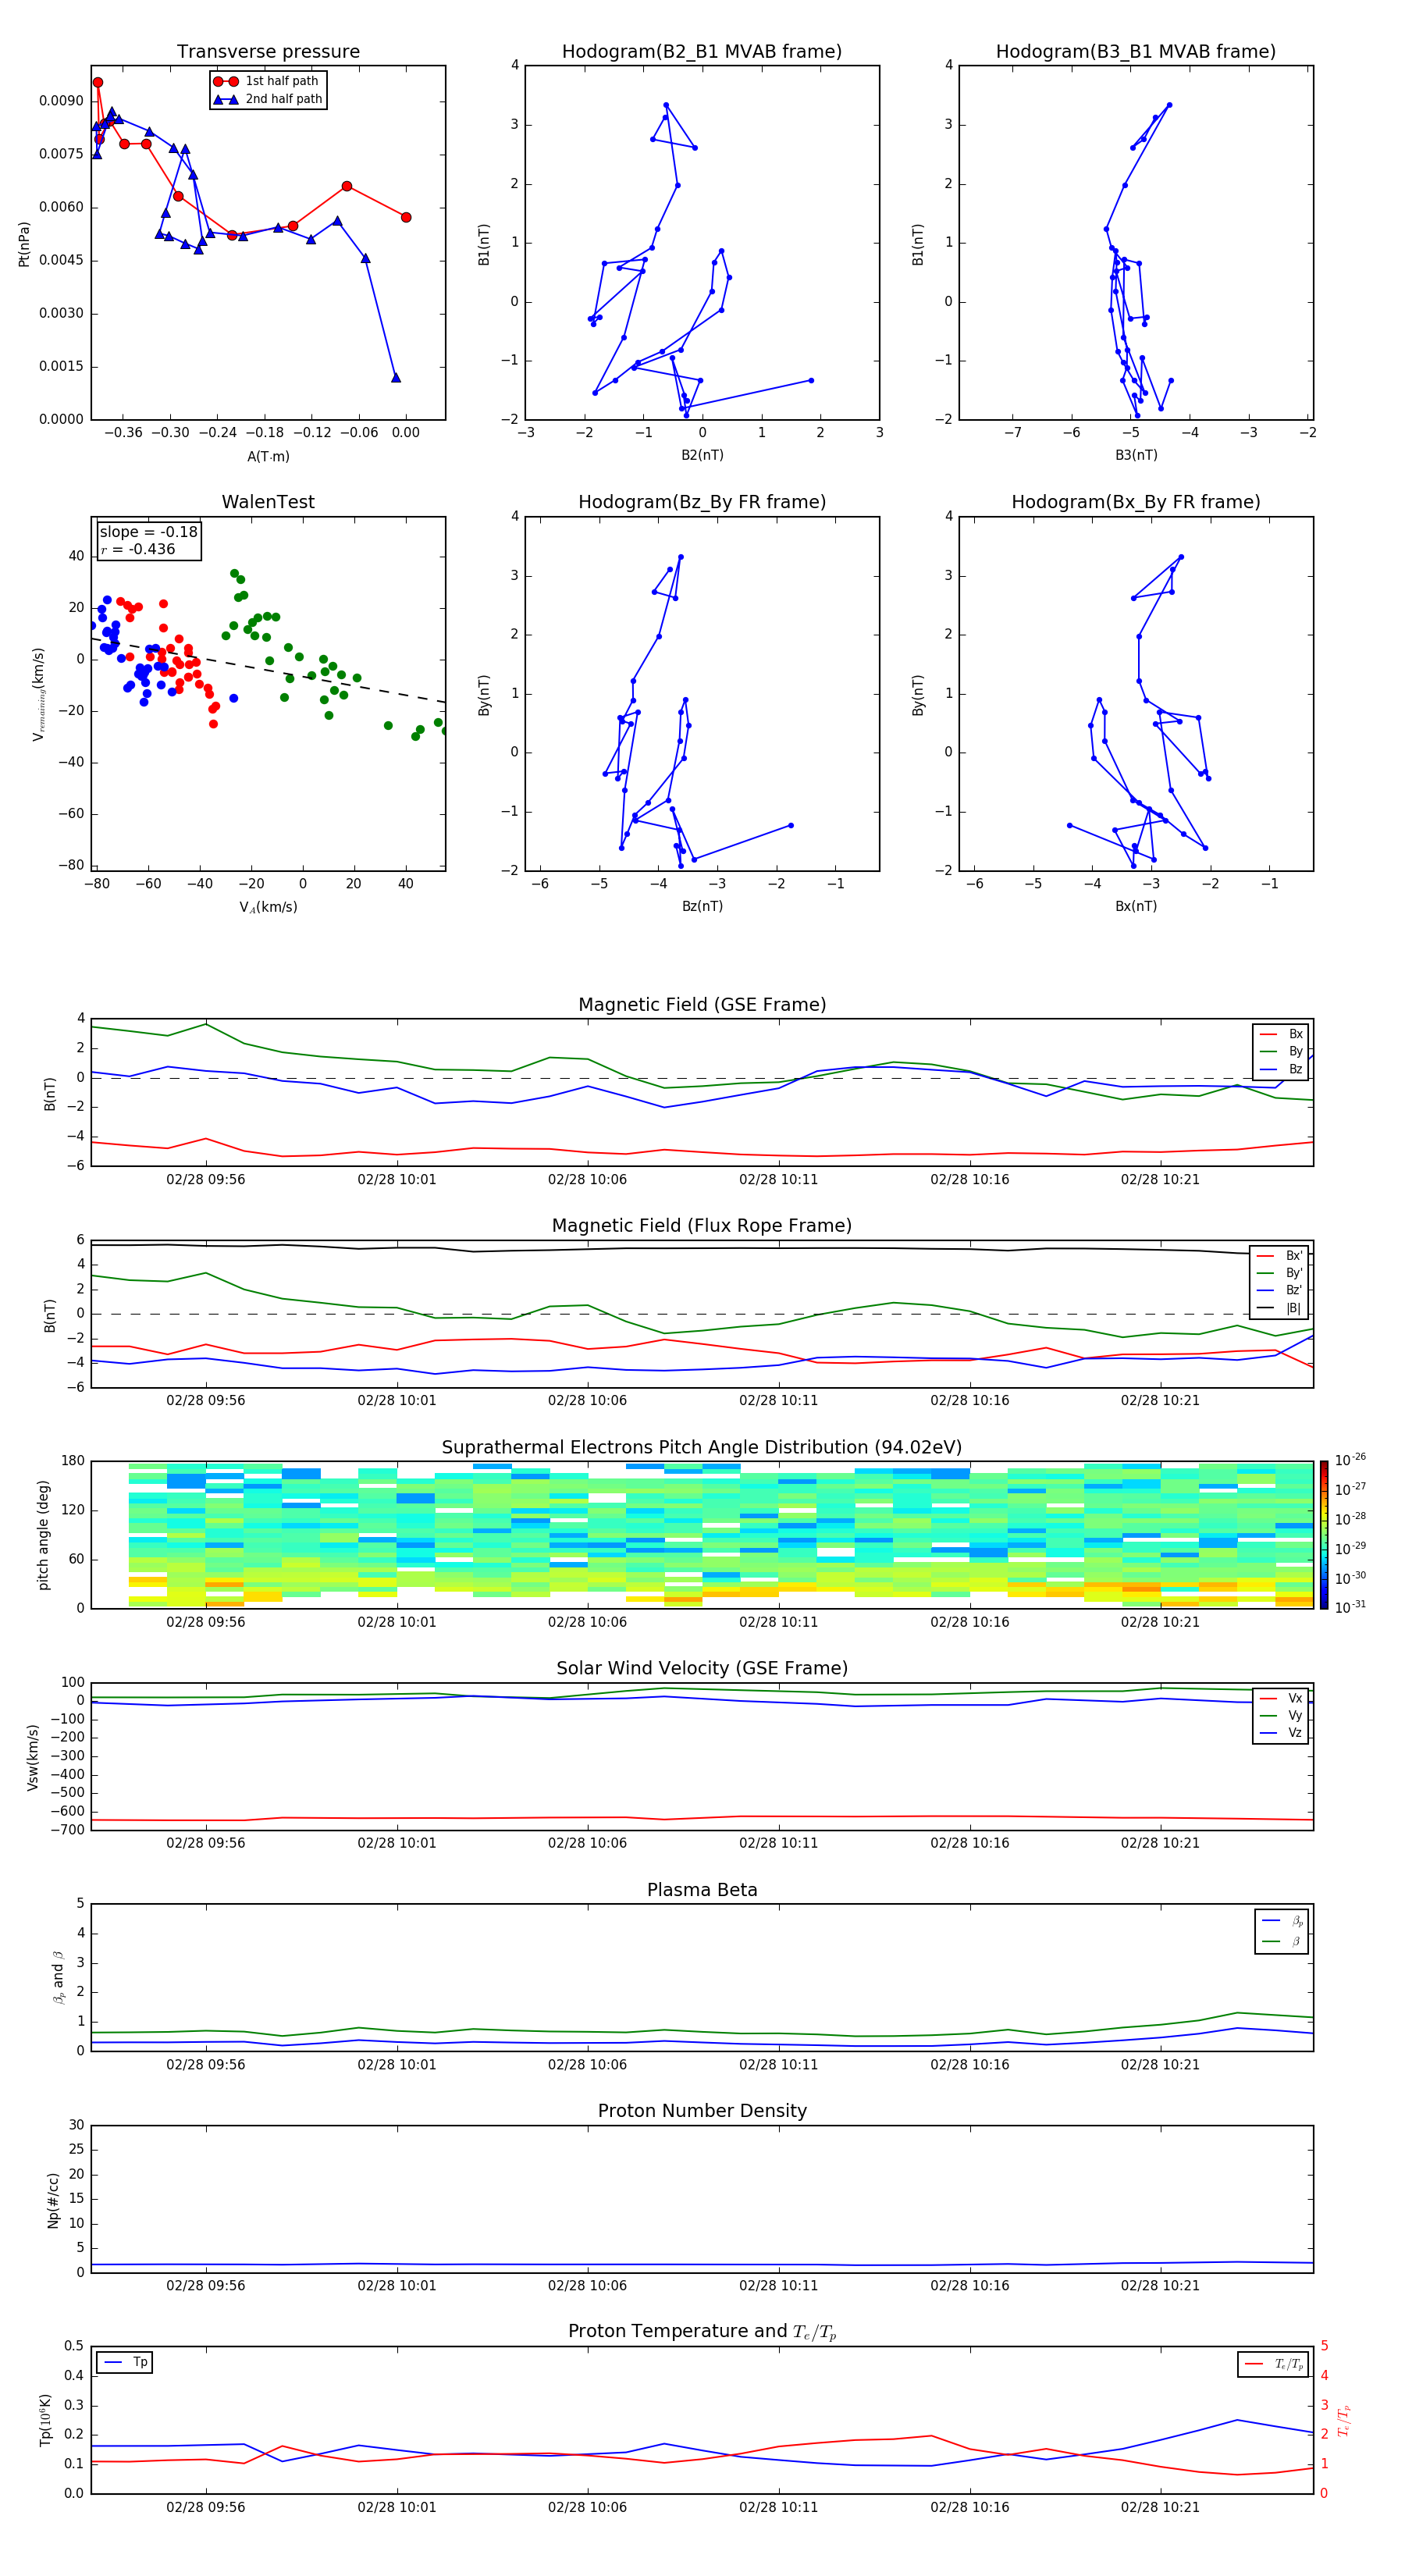Click the 'By' legend entry in the GSE magnetic field plot
Screen dimensions: 1405x2576
pyautogui.click(x=1281, y=1051)
